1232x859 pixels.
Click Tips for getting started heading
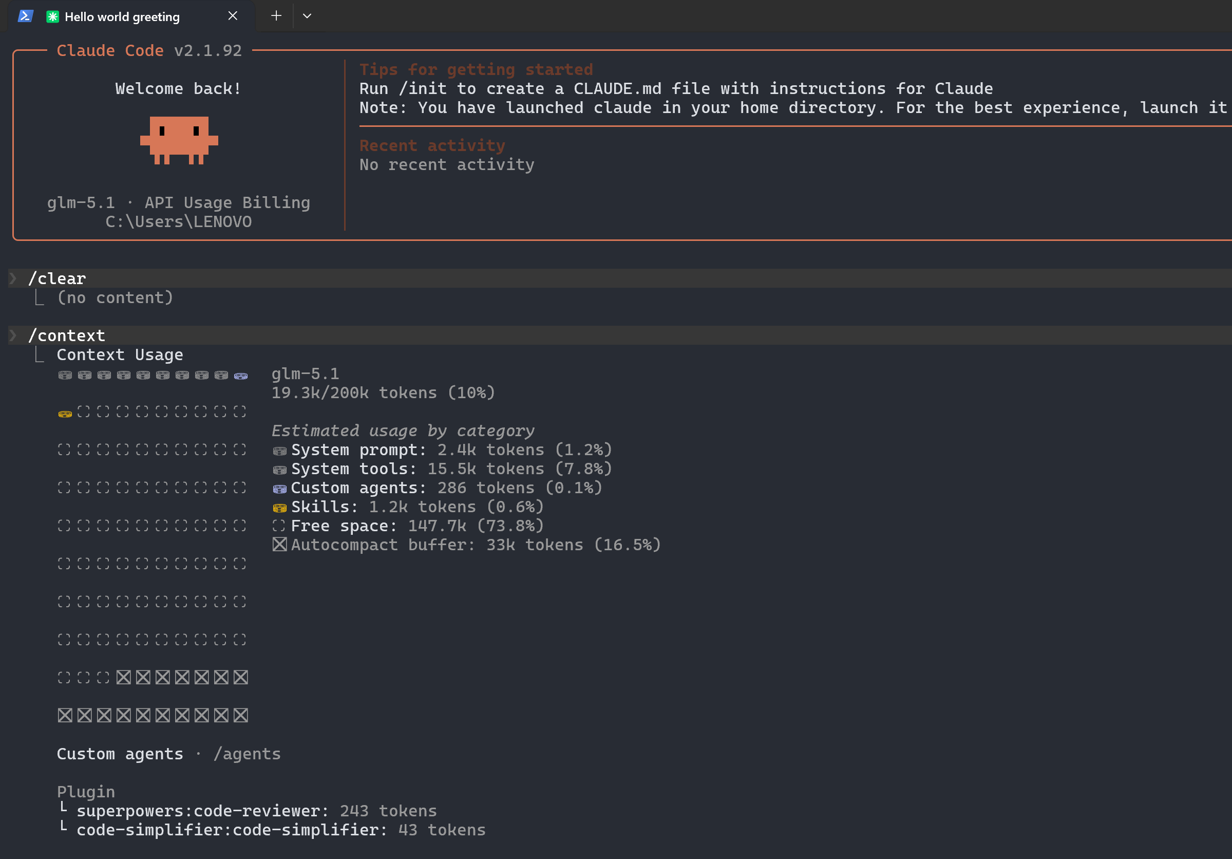click(x=476, y=69)
